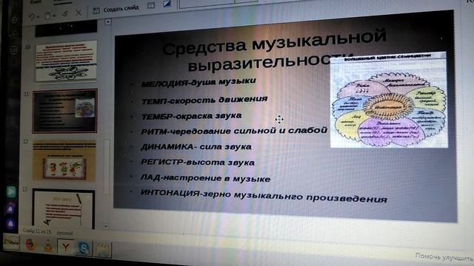Switch to the PowerPoint taskbar window
Image resolution: width=474 pixels, height=266 pixels.
pyautogui.click(x=103, y=250)
